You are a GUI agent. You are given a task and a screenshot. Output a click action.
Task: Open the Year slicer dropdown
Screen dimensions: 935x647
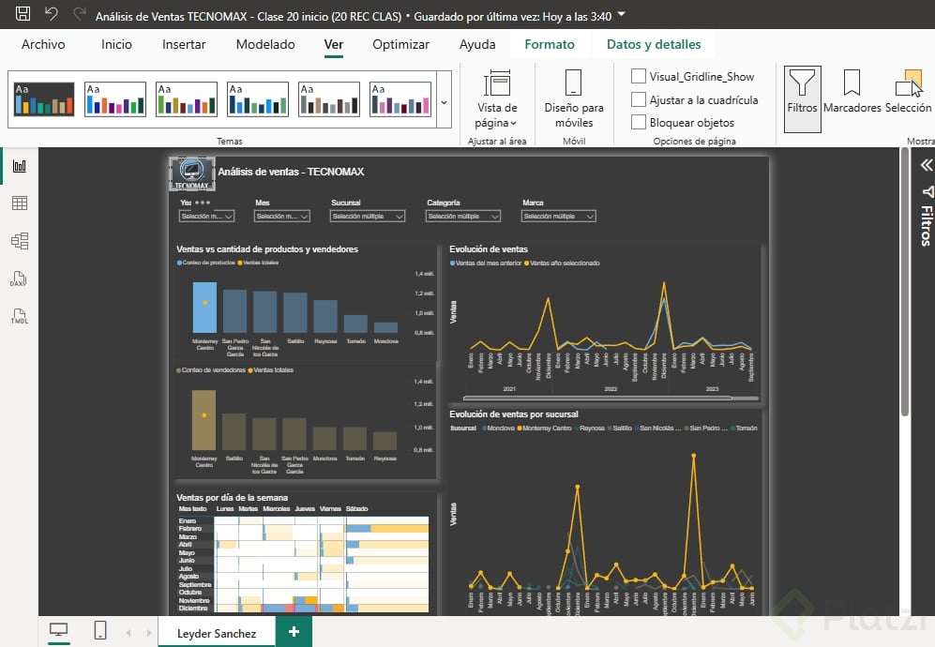point(206,216)
